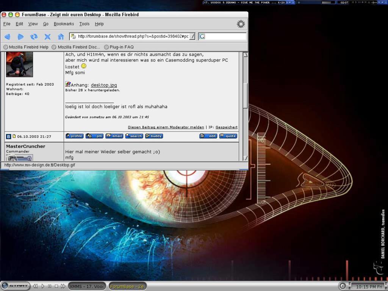
Task: Click the throbber activity indicator
Action: [x=241, y=24]
